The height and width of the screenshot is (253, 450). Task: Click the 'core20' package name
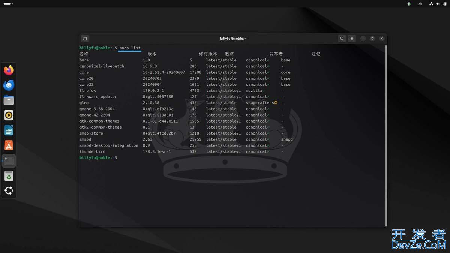[87, 78]
